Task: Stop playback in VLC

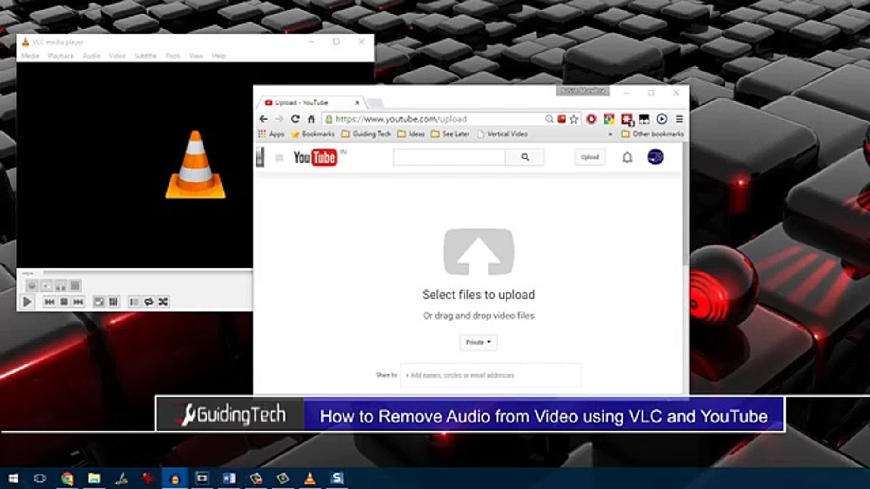Action: tap(64, 302)
